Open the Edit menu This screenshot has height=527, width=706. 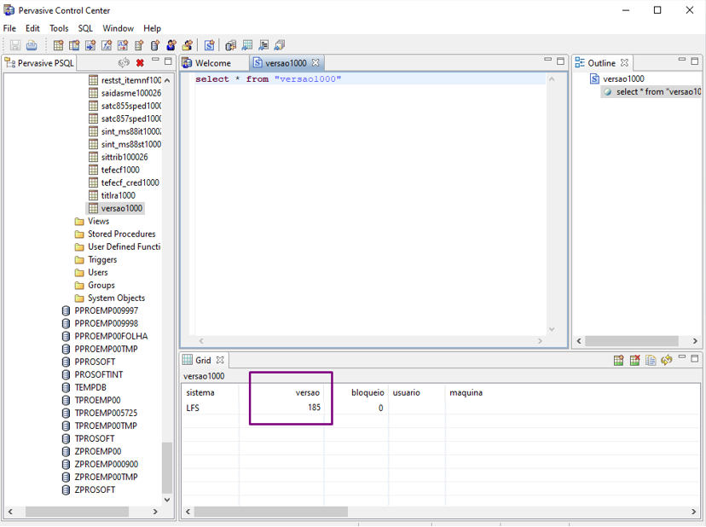click(32, 28)
